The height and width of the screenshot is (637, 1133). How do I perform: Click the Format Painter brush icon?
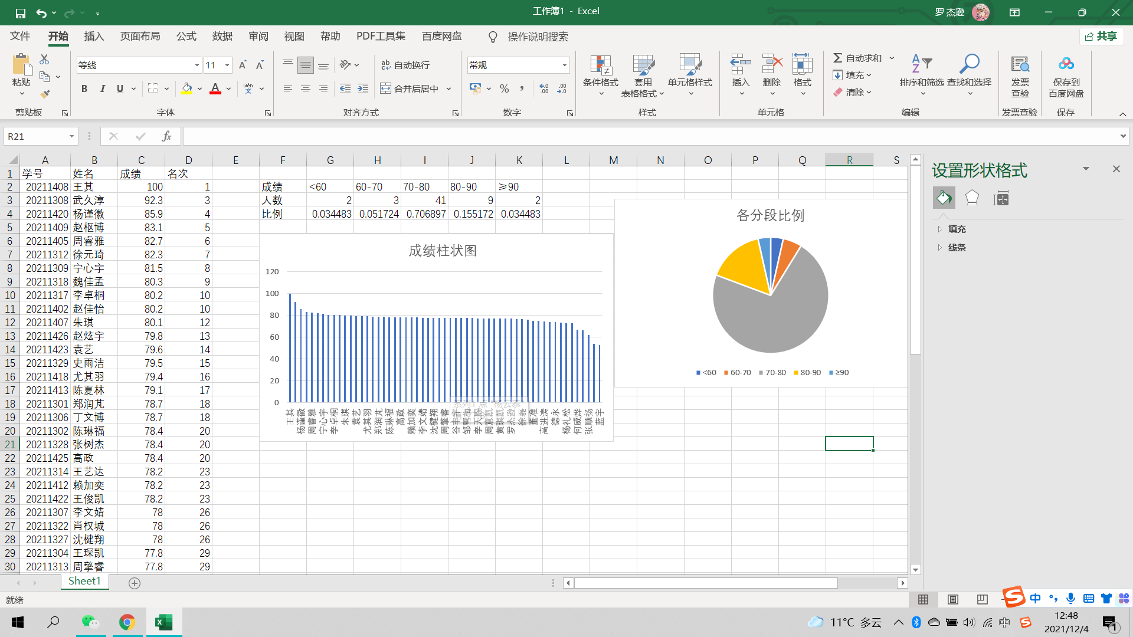tap(45, 94)
